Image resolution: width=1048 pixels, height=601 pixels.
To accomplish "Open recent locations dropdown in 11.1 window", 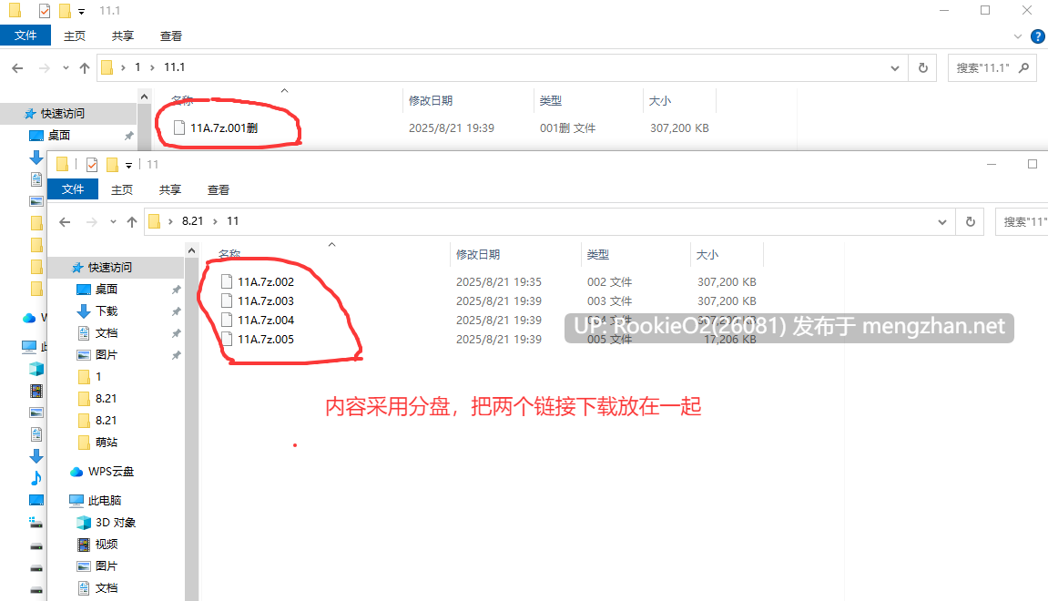I will tap(66, 67).
